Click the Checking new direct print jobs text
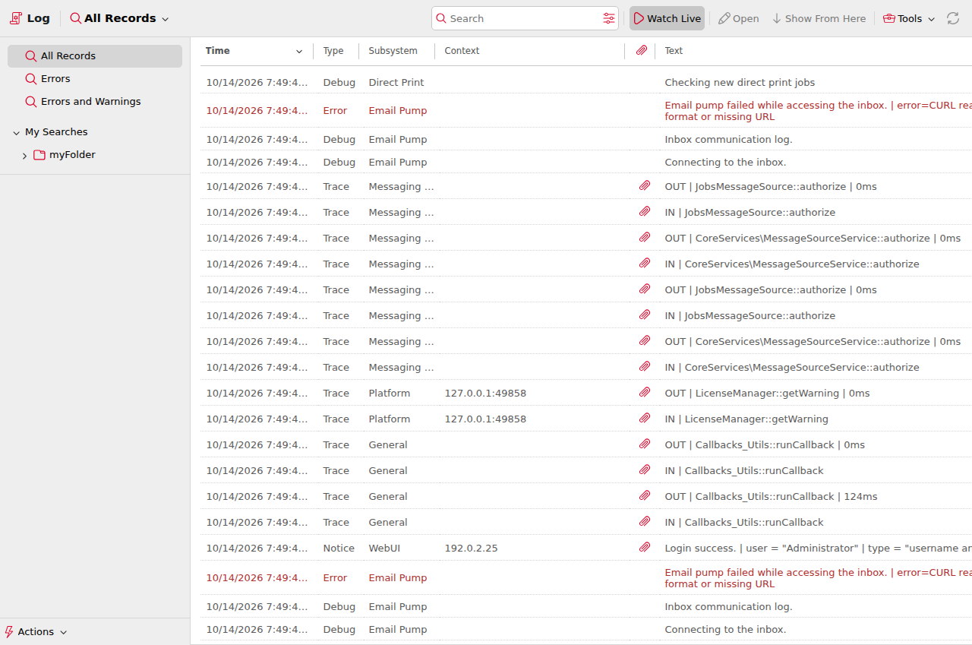The width and height of the screenshot is (972, 645). pyautogui.click(x=740, y=82)
